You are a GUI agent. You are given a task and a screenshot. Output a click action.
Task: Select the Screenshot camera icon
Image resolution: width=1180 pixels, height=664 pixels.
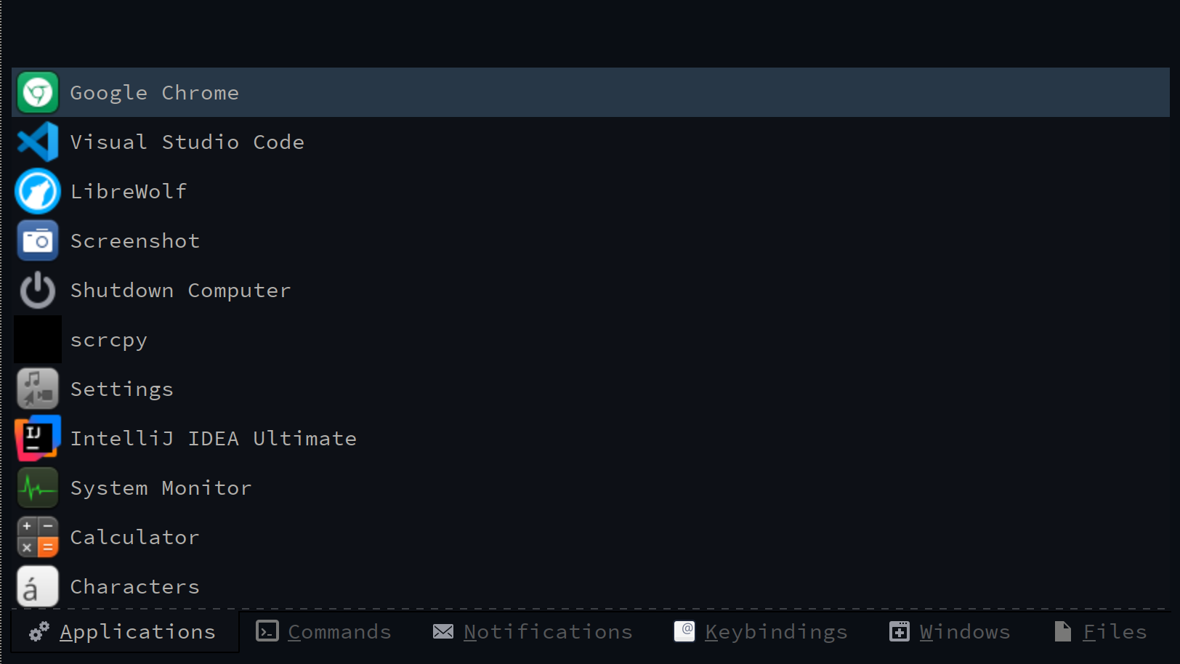[x=38, y=240]
